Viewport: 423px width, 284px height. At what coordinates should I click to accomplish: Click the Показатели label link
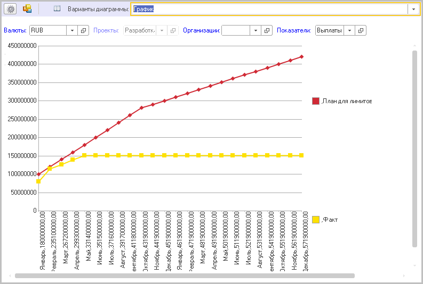pos(294,31)
